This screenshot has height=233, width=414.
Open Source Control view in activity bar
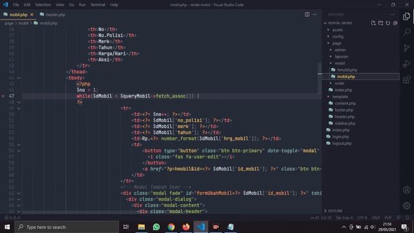407,47
